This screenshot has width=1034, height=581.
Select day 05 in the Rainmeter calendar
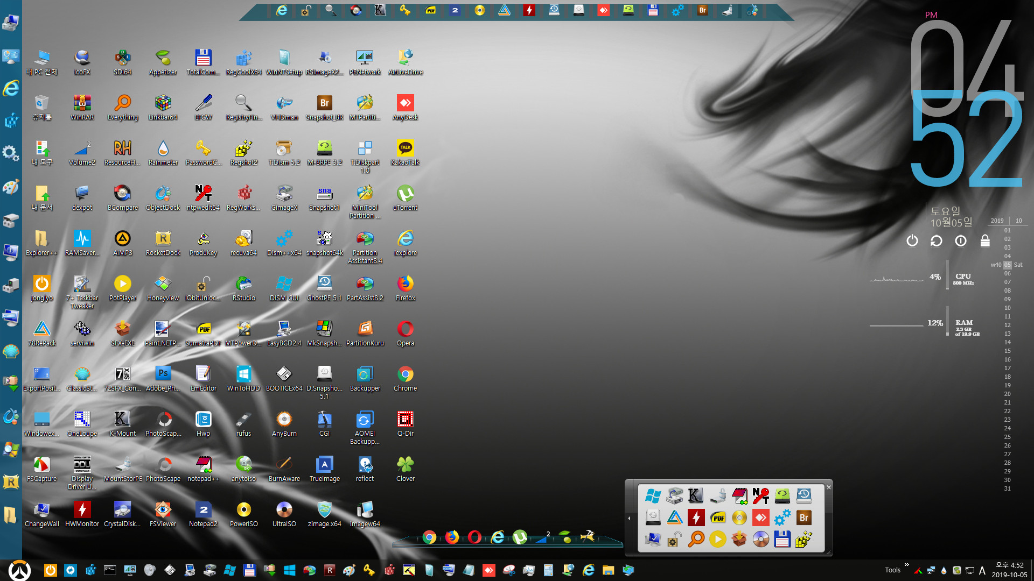point(1007,265)
